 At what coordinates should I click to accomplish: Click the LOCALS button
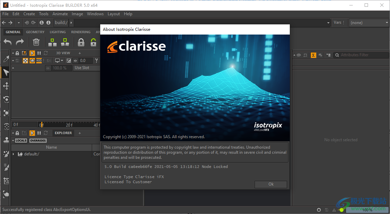[x=21, y=141]
